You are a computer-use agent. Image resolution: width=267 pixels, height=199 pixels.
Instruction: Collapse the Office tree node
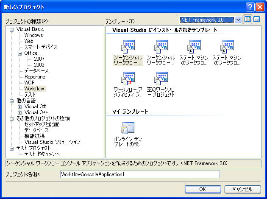tap(20, 54)
